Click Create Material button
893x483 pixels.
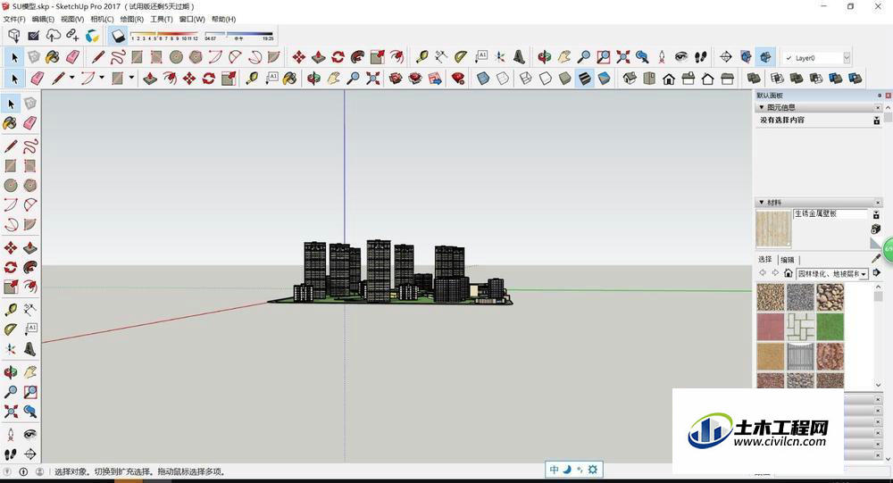pyautogui.click(x=876, y=229)
